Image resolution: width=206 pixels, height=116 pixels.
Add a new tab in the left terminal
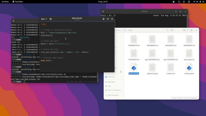click(14, 21)
